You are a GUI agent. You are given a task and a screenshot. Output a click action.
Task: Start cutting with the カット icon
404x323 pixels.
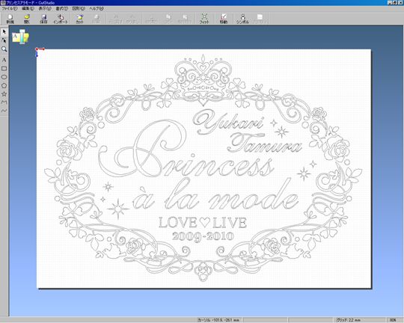79,19
